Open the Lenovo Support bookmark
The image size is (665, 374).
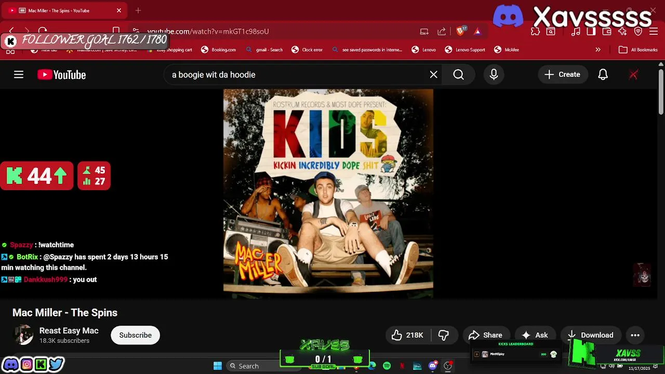tap(464, 50)
